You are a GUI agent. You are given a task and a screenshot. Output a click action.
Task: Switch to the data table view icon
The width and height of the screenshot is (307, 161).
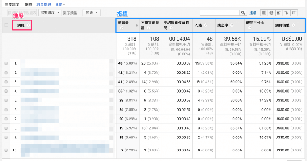(x=264, y=13)
